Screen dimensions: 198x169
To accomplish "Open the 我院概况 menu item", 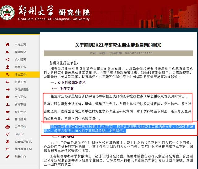I will click(20, 52).
